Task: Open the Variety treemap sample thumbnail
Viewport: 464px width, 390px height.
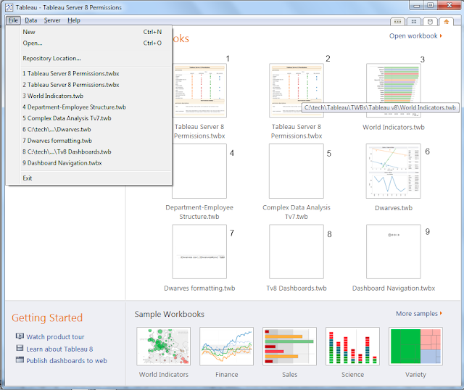Action: (x=415, y=347)
